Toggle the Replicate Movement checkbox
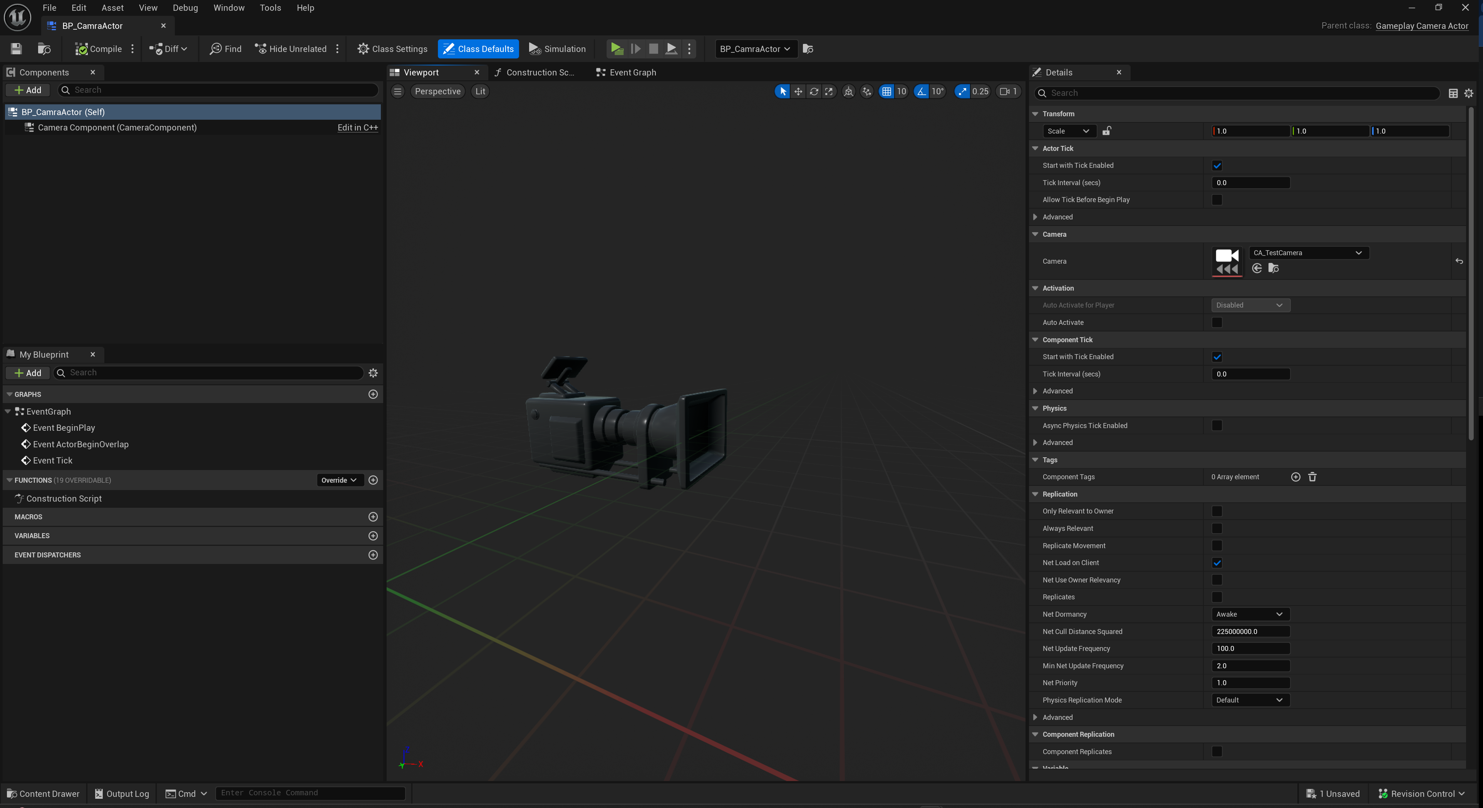Viewport: 1483px width, 808px height. [x=1217, y=545]
